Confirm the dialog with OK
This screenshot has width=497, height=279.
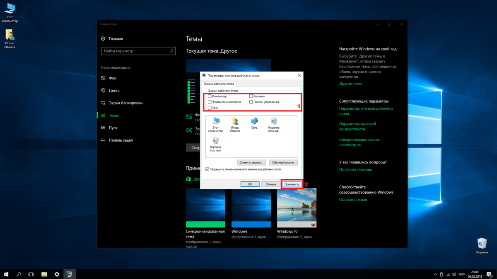(250, 184)
